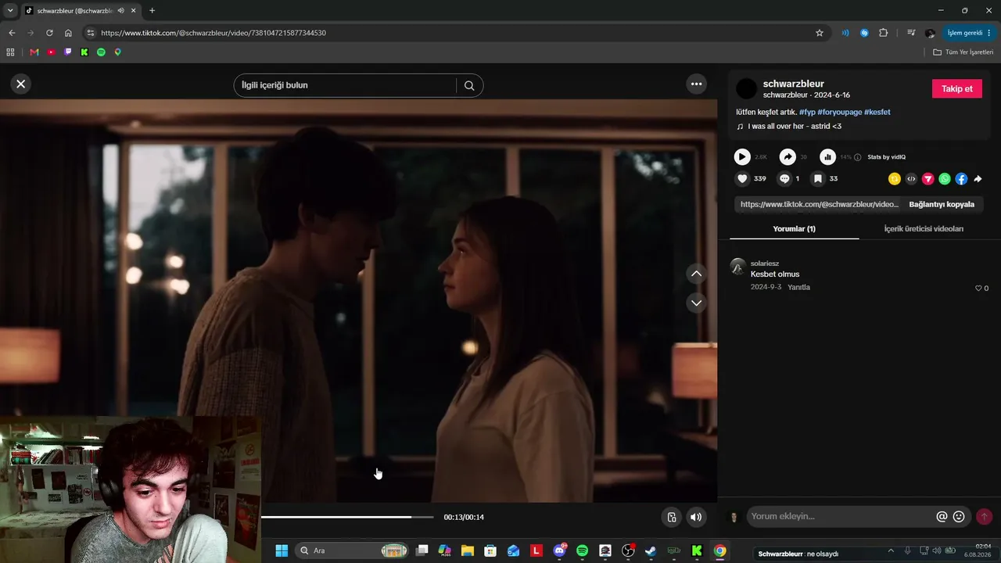Open Google Maps bookmark in bookmarks bar
This screenshot has width=1001, height=563.
point(118,52)
